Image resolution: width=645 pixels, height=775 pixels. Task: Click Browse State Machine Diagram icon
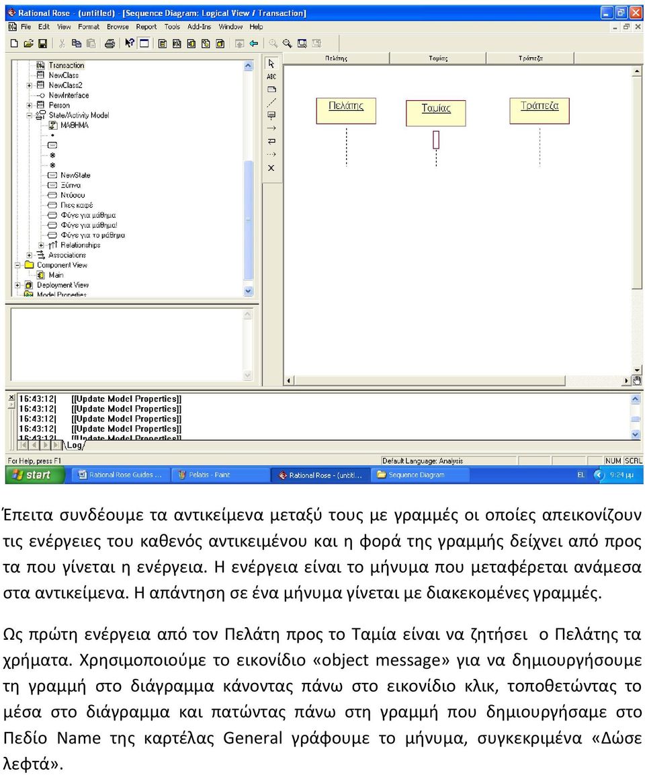pyautogui.click(x=206, y=44)
